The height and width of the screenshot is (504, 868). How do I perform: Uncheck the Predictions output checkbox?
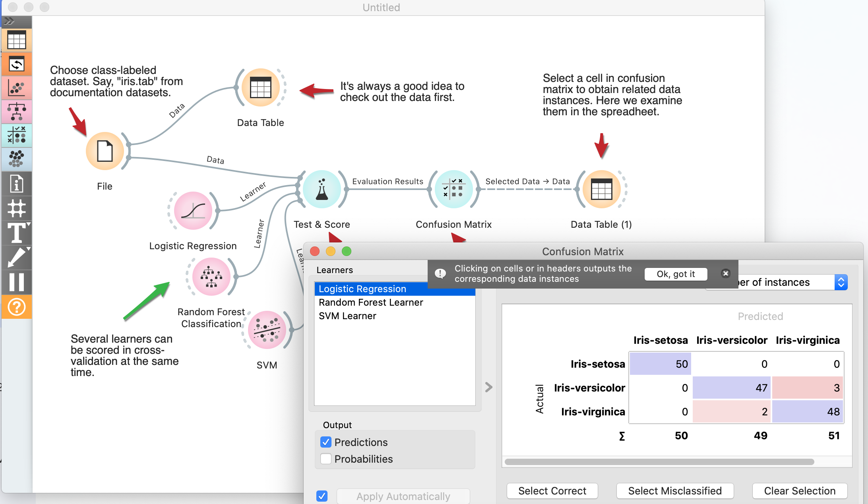click(x=326, y=442)
